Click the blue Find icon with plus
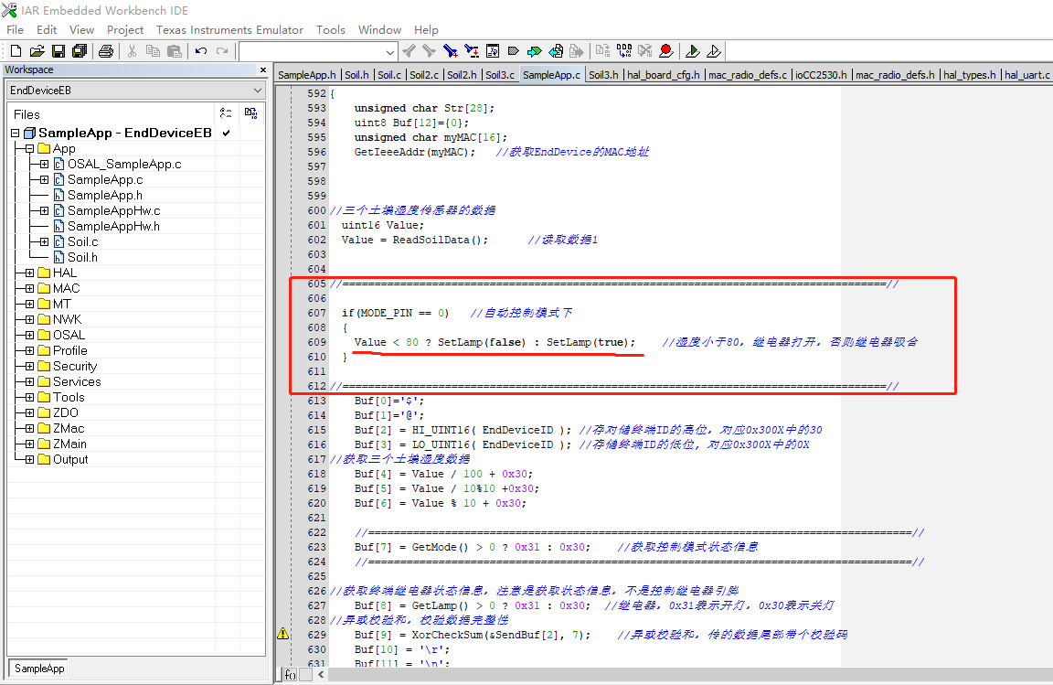This screenshot has width=1053, height=685. tap(451, 51)
